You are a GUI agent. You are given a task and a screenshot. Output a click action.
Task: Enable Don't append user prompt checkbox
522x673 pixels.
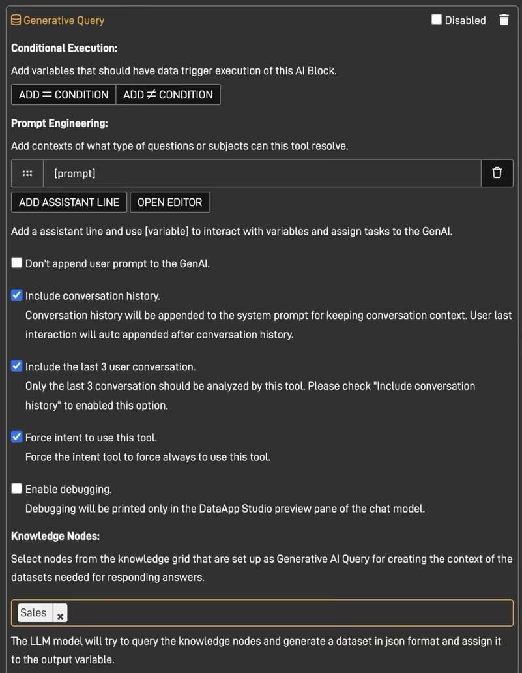[17, 263]
